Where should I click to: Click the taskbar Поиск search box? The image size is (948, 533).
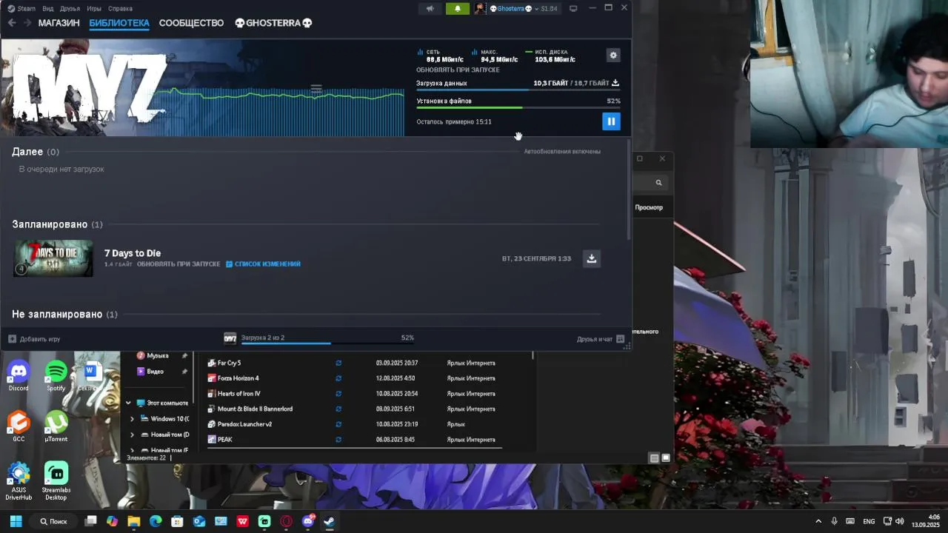point(54,521)
